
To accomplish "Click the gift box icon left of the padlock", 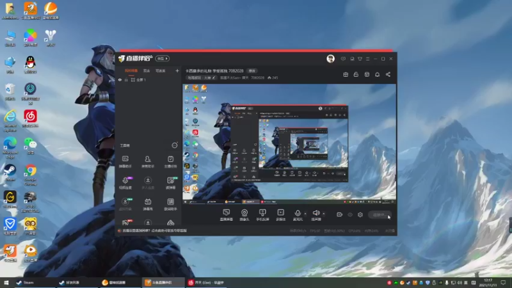I will 346,74.
